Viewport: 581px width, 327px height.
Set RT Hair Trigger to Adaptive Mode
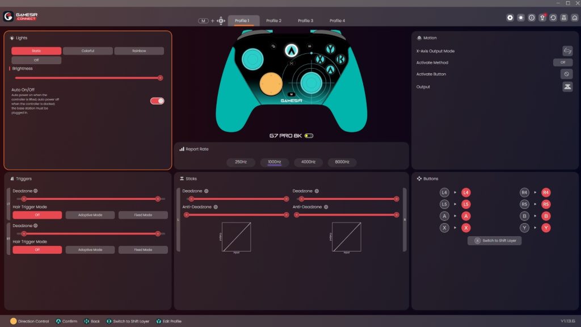90,250
